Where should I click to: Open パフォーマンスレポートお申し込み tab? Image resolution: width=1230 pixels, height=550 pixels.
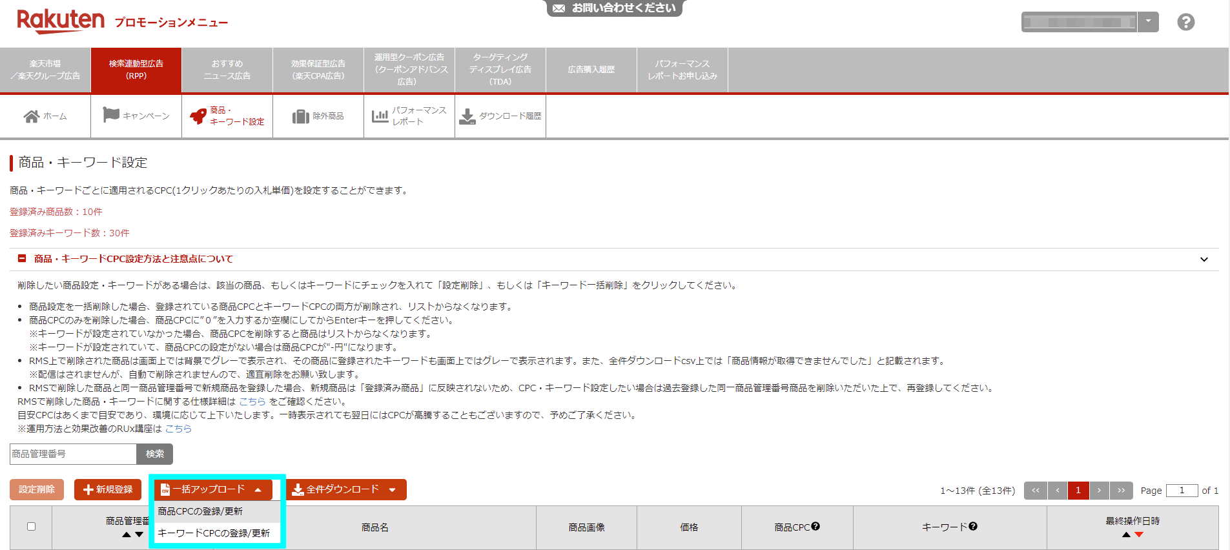[682, 70]
